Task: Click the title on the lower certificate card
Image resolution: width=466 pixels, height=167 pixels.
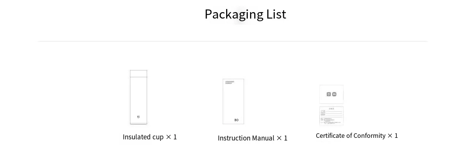Action: [x=331, y=109]
